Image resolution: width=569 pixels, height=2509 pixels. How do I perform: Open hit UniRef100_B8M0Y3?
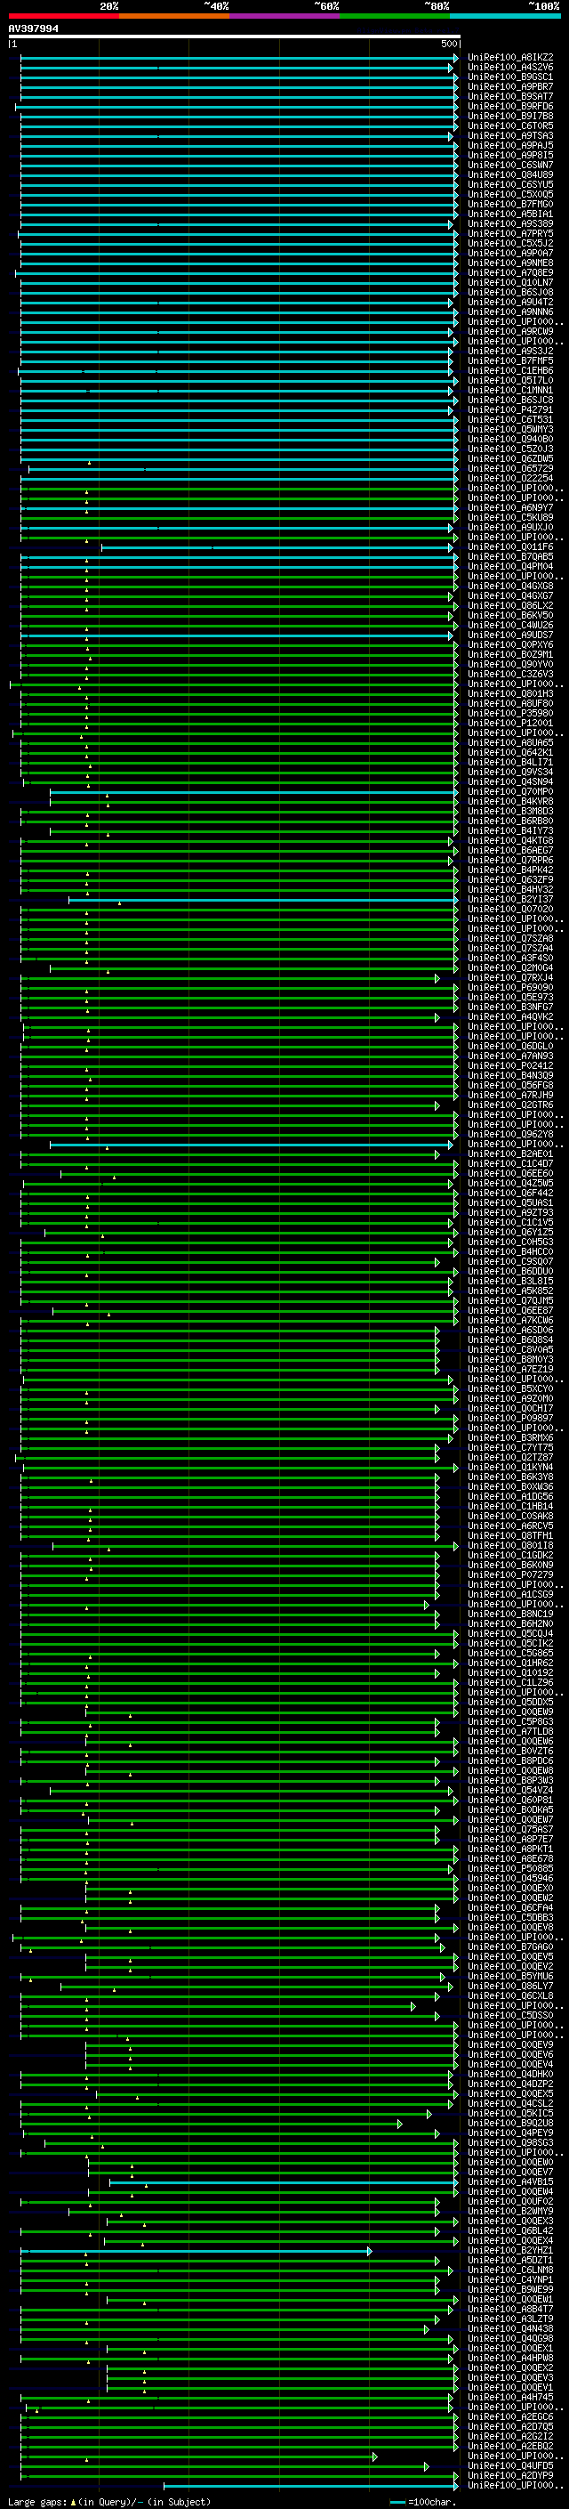pyautogui.click(x=510, y=1360)
